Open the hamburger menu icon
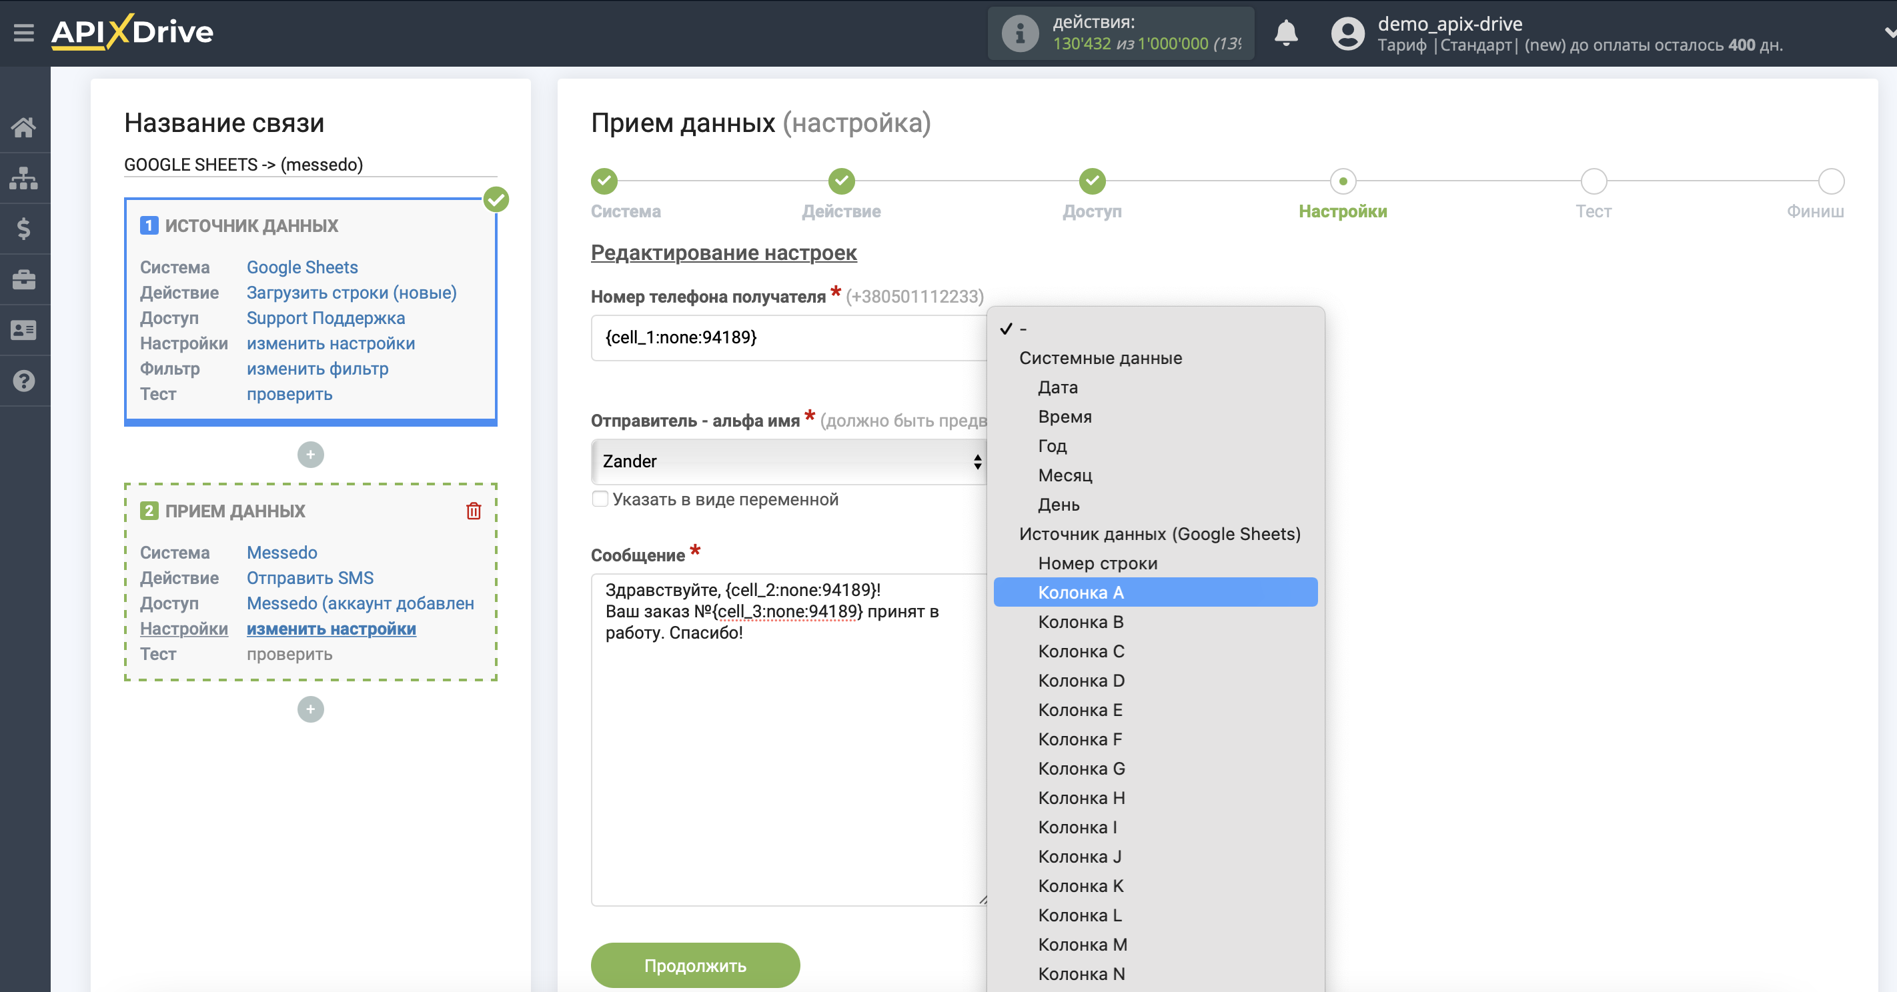This screenshot has height=992, width=1897. click(x=23, y=33)
